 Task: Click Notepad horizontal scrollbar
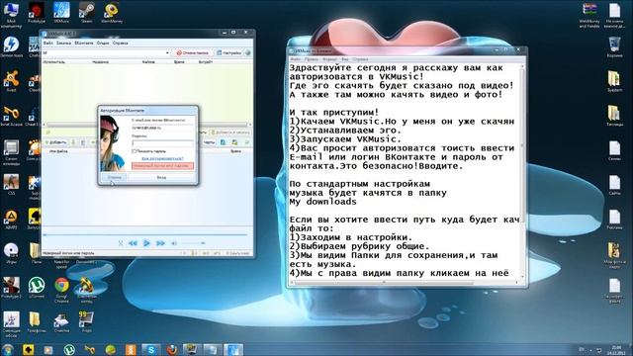[x=405, y=282]
